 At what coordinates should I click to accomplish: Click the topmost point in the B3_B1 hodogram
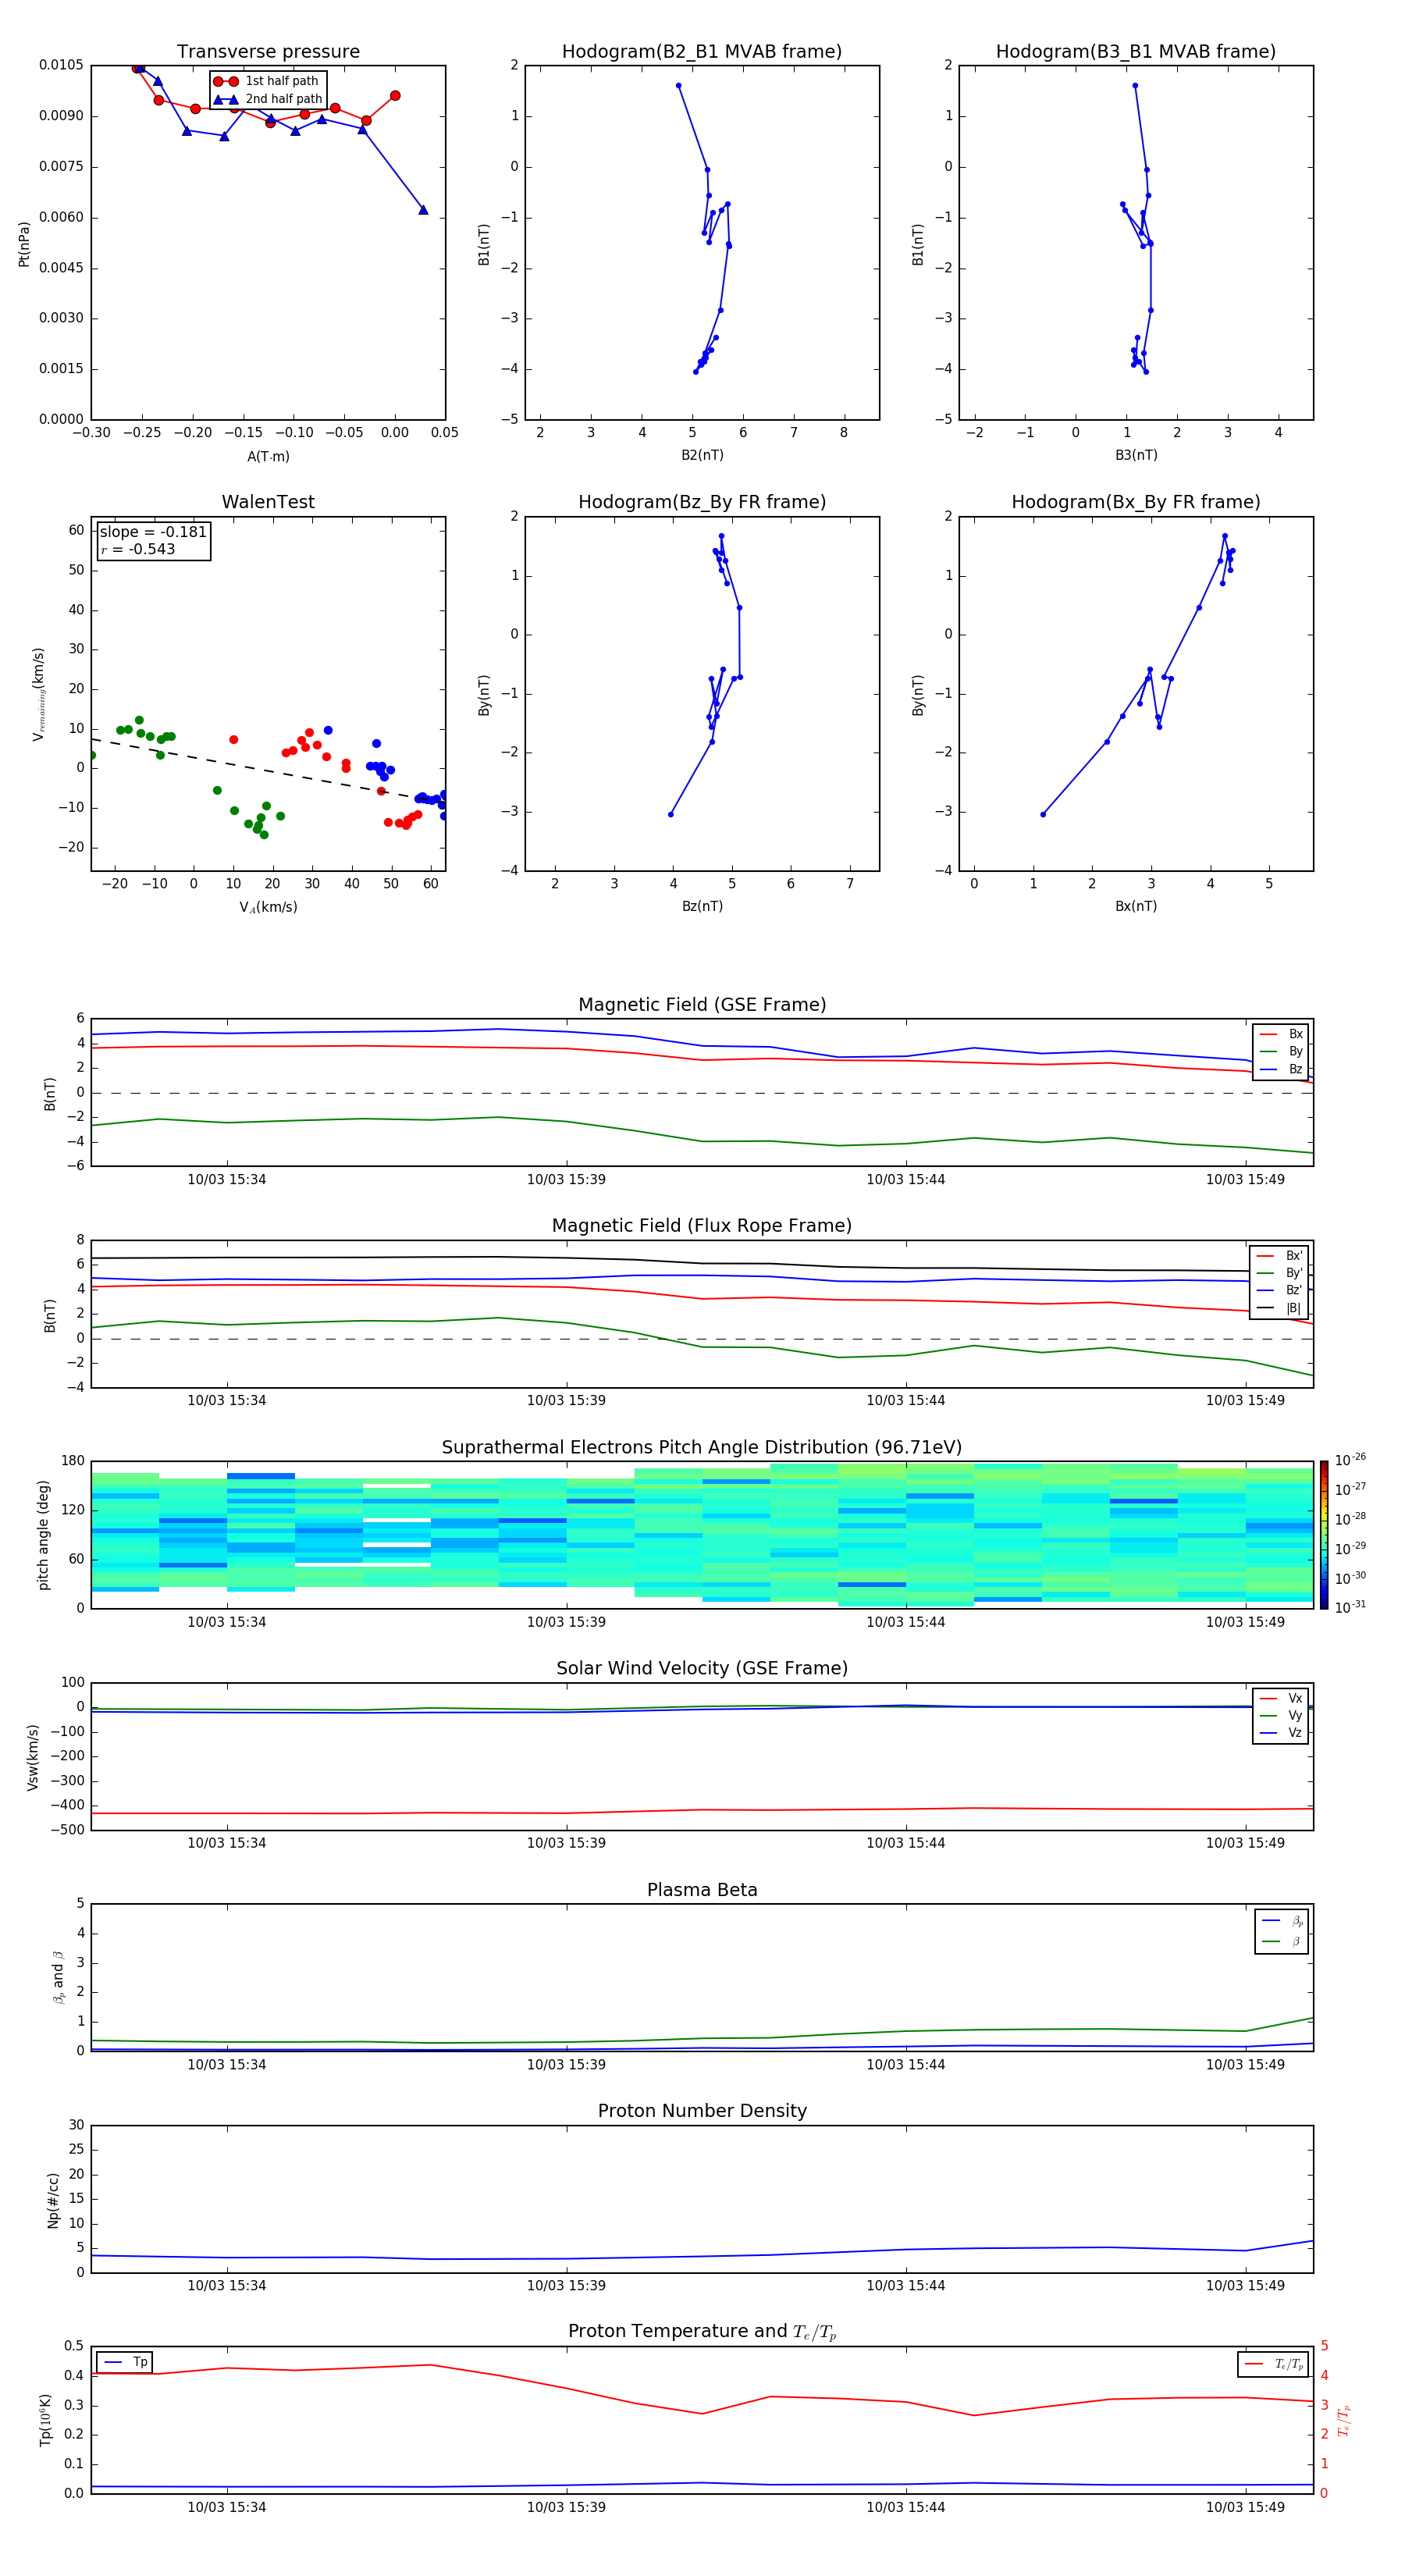1135,86
